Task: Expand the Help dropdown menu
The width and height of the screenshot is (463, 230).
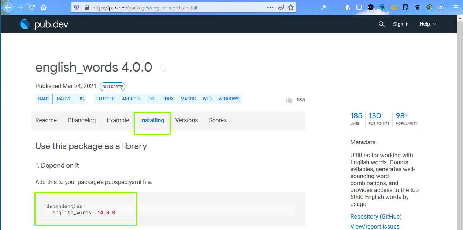Action: click(x=428, y=24)
